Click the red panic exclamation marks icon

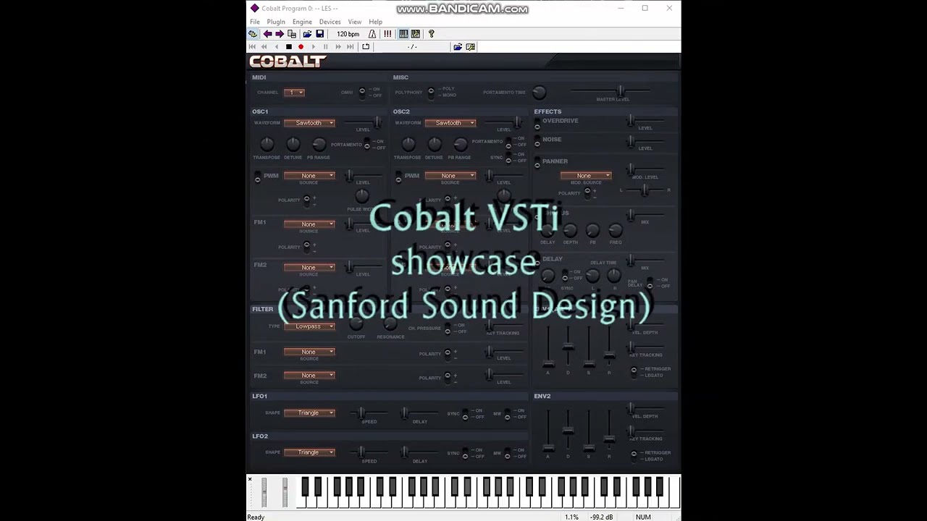tap(387, 34)
